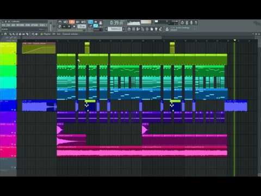The width and height of the screenshot is (261, 196).
Task: Select the Slice tool in playlist toolbar
Action: 27,34
